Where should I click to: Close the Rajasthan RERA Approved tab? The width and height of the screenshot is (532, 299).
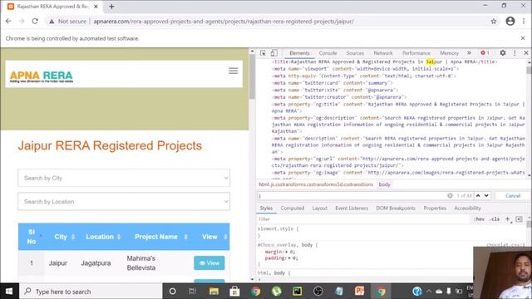[96, 7]
